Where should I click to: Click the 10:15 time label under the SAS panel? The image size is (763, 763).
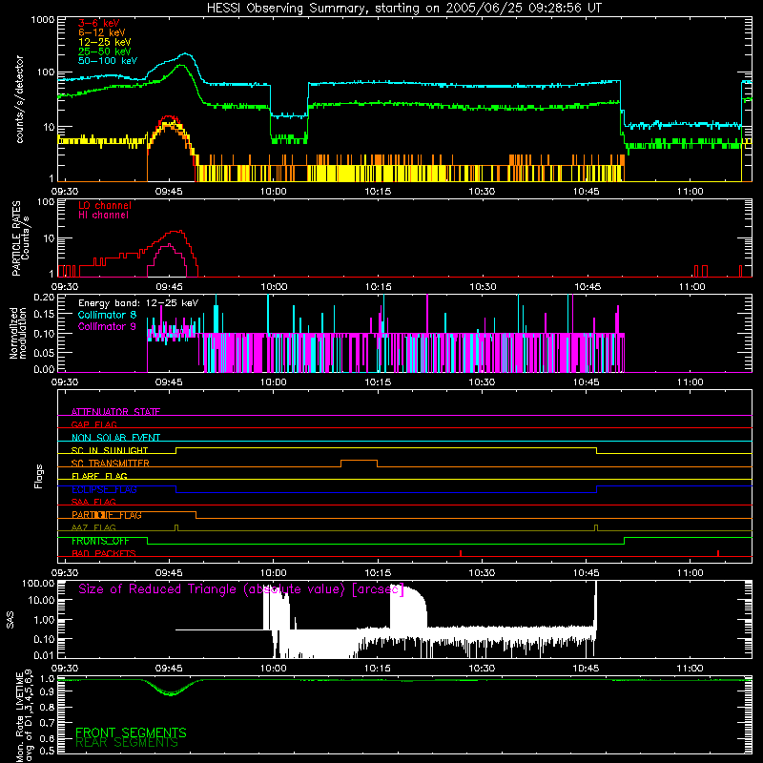coord(377,669)
